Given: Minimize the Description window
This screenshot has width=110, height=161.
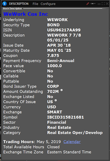Looking at the screenshot, I should click(x=99, y=4).
